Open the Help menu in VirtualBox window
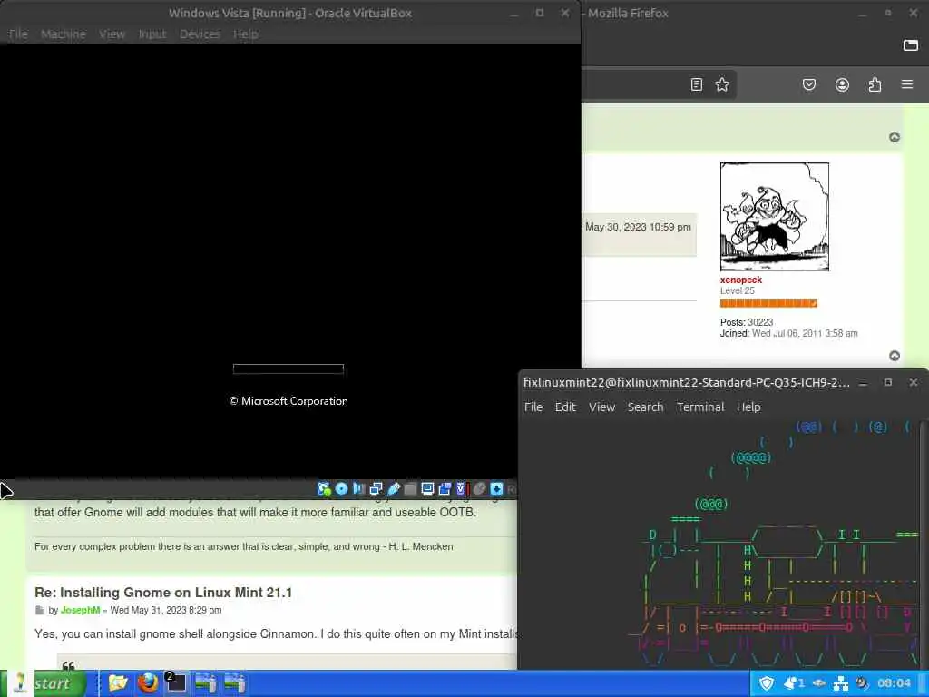929x697 pixels. click(245, 34)
